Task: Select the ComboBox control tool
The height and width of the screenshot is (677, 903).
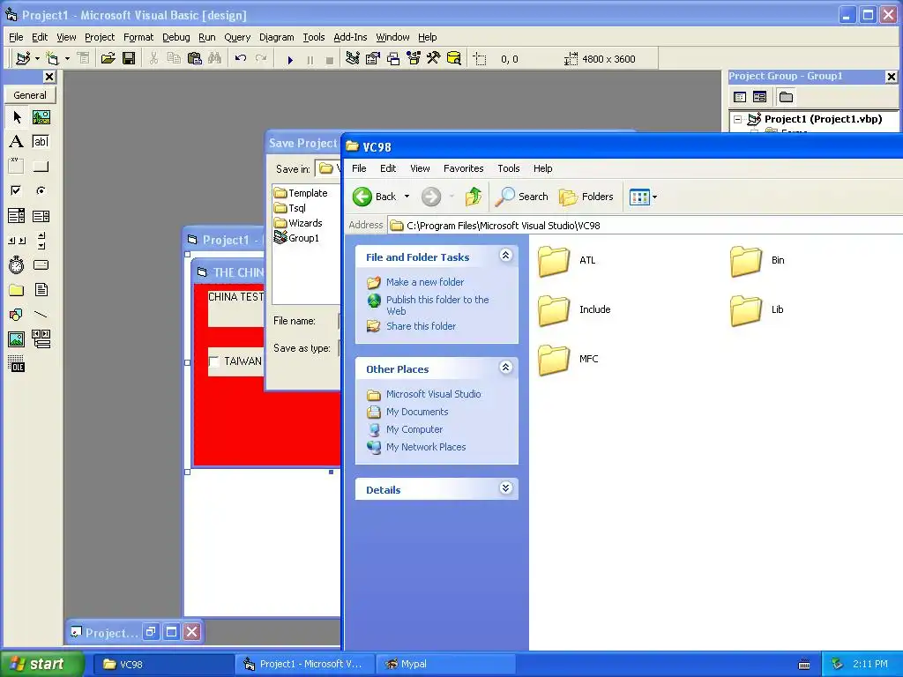Action: pyautogui.click(x=17, y=216)
